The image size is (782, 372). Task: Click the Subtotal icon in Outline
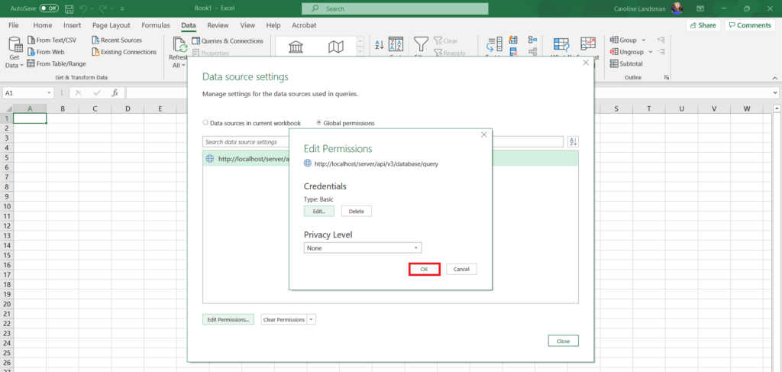[613, 63]
